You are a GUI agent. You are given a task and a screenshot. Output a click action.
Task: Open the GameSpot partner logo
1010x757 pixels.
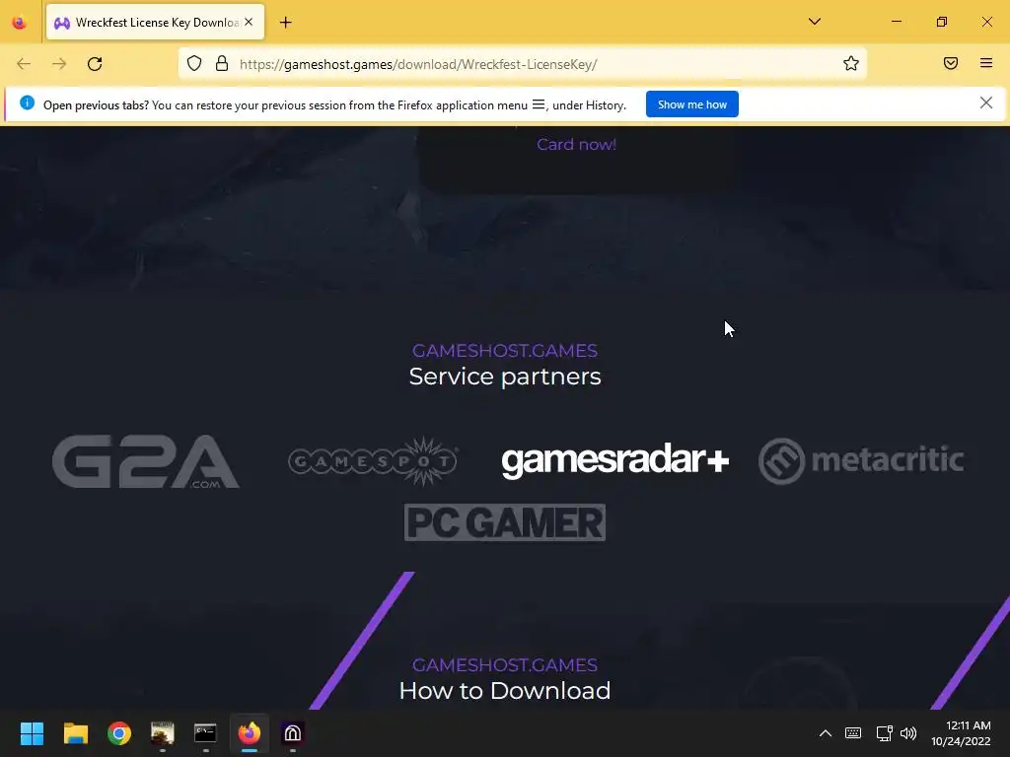[373, 461]
